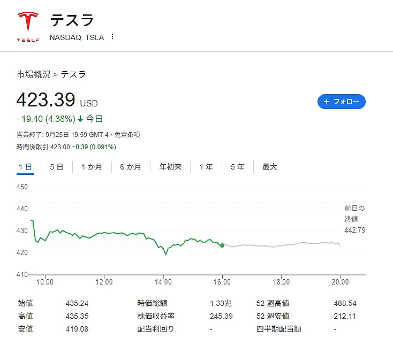Show the 5年 chart range
Screen dimensions: 393x338
pyautogui.click(x=237, y=167)
